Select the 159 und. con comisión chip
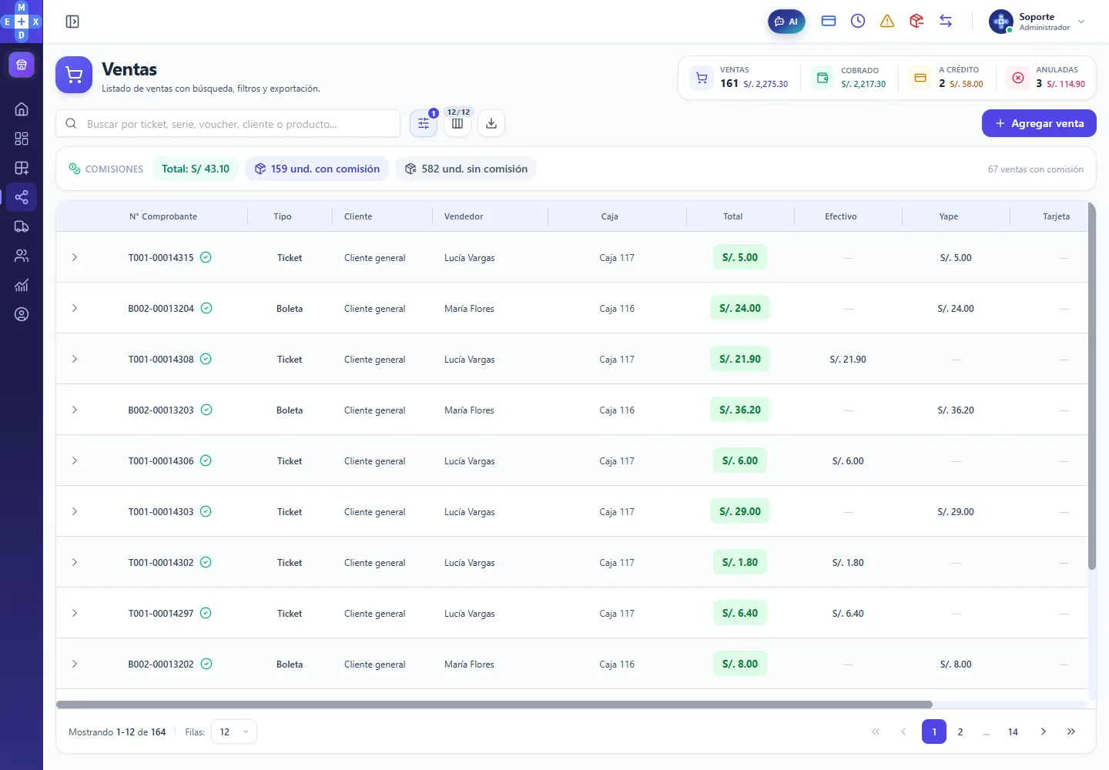1109x770 pixels. [317, 169]
